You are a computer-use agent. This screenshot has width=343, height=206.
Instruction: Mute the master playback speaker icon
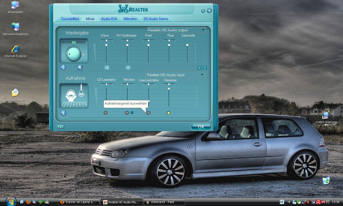[x=80, y=68]
